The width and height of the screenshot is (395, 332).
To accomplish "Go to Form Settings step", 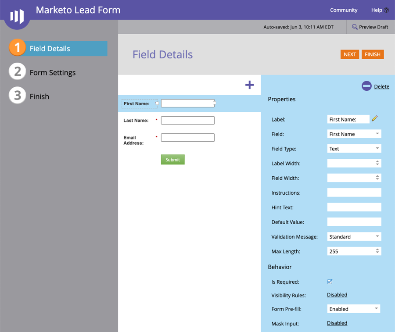I will pos(52,72).
